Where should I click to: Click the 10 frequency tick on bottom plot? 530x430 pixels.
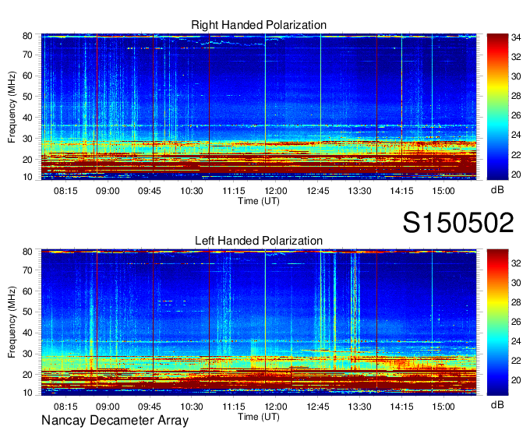tap(27, 393)
